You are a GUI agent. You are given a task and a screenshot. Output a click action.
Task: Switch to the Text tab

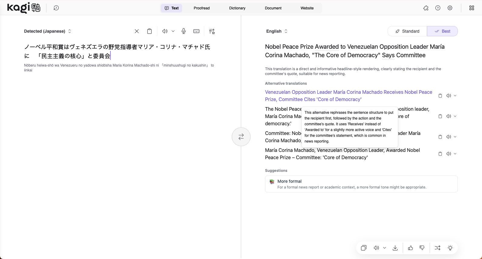click(172, 8)
